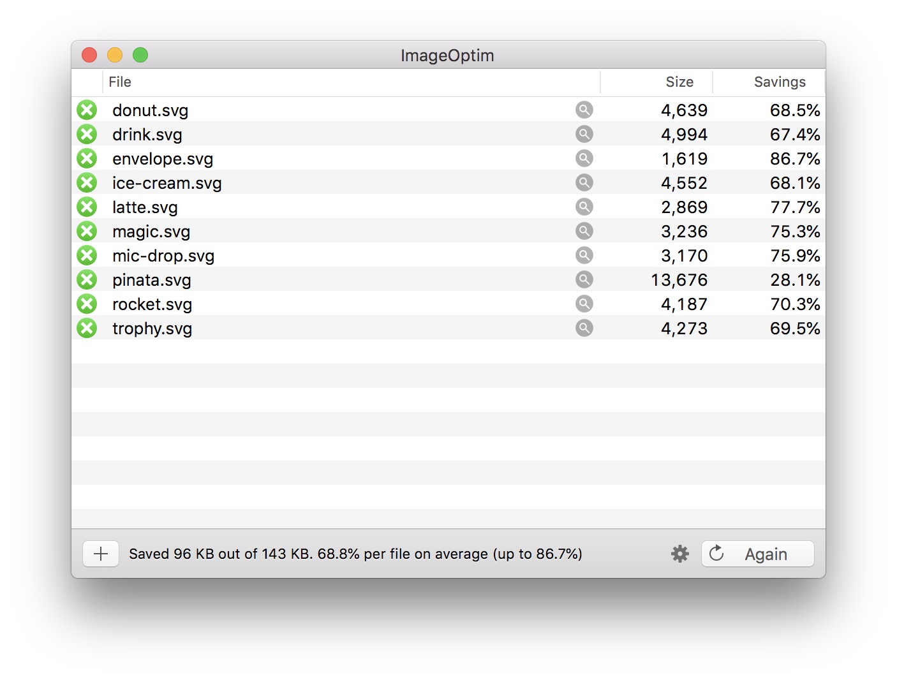The width and height of the screenshot is (897, 680).
Task: Minimize the window with the yellow button
Action: point(115,55)
